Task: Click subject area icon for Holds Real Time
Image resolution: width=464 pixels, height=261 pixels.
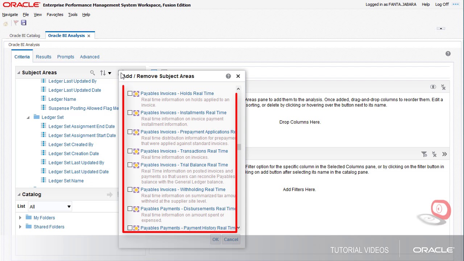Action: 136,94
